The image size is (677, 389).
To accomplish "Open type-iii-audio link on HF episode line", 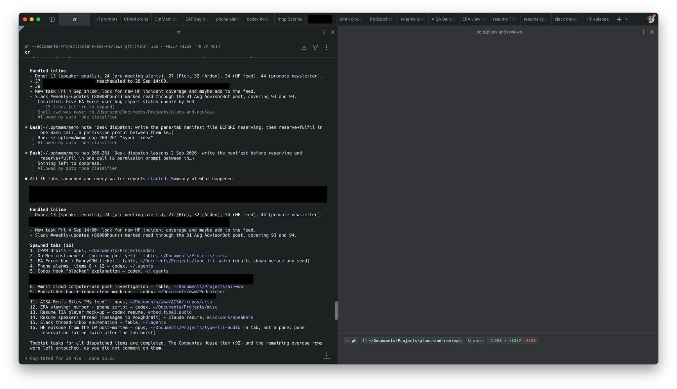I will click(x=195, y=328).
